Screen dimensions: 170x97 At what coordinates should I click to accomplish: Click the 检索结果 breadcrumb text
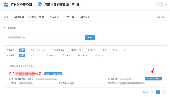pyautogui.click(x=12, y=28)
